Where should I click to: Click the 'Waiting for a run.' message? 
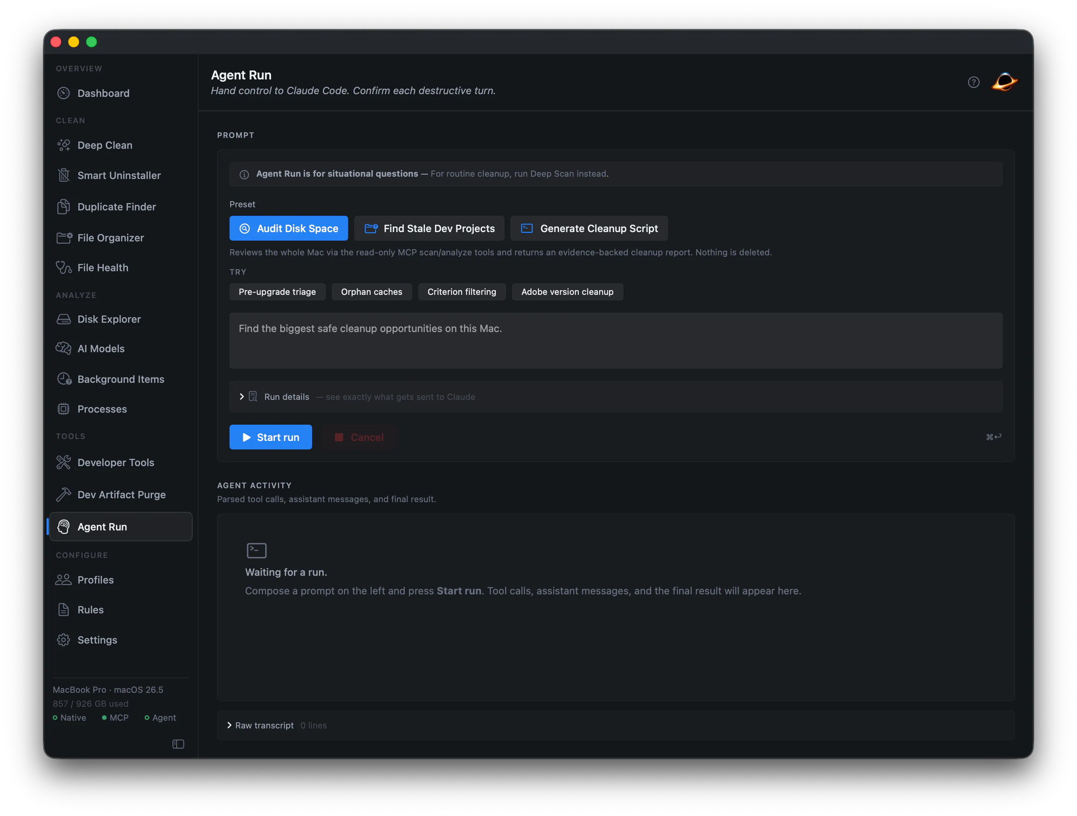pyautogui.click(x=286, y=572)
